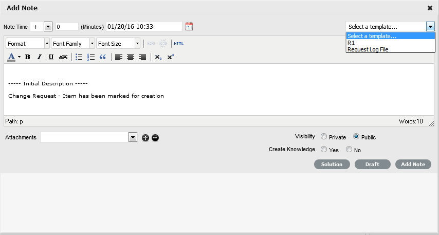Insert an unordered bullet list

pyautogui.click(x=79, y=57)
